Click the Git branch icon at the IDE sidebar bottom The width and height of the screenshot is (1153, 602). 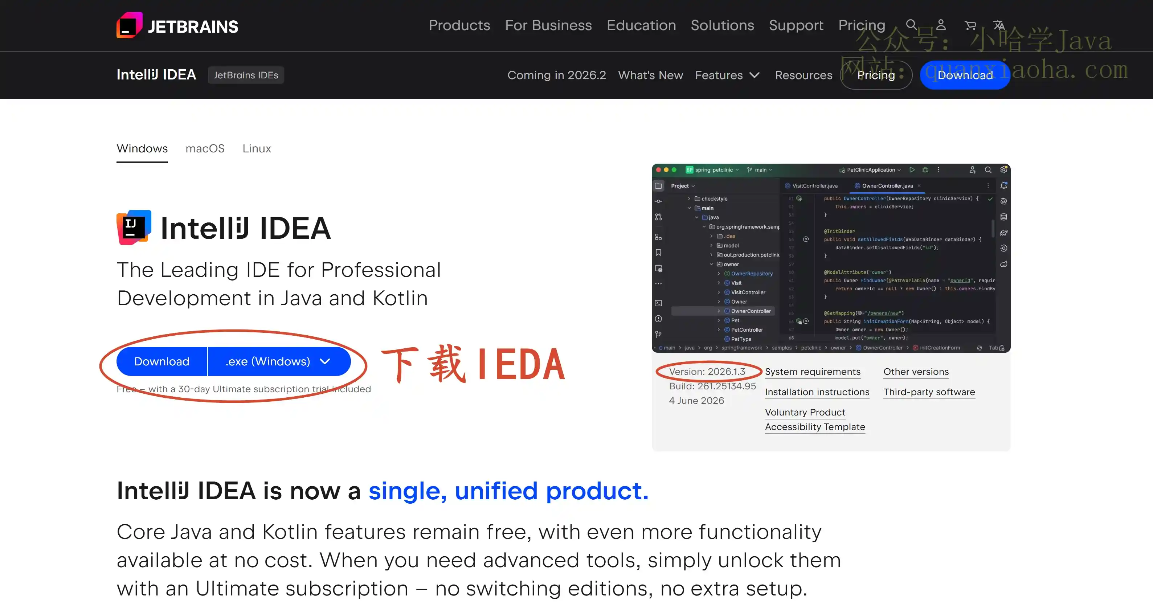658,334
